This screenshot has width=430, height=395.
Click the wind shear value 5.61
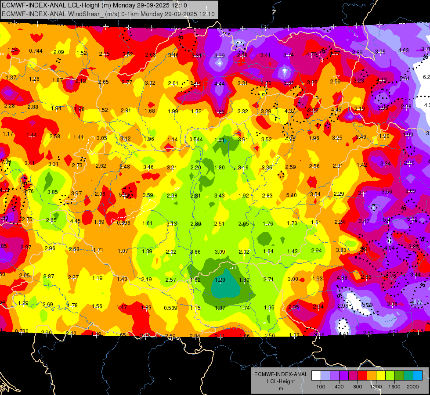point(405,79)
